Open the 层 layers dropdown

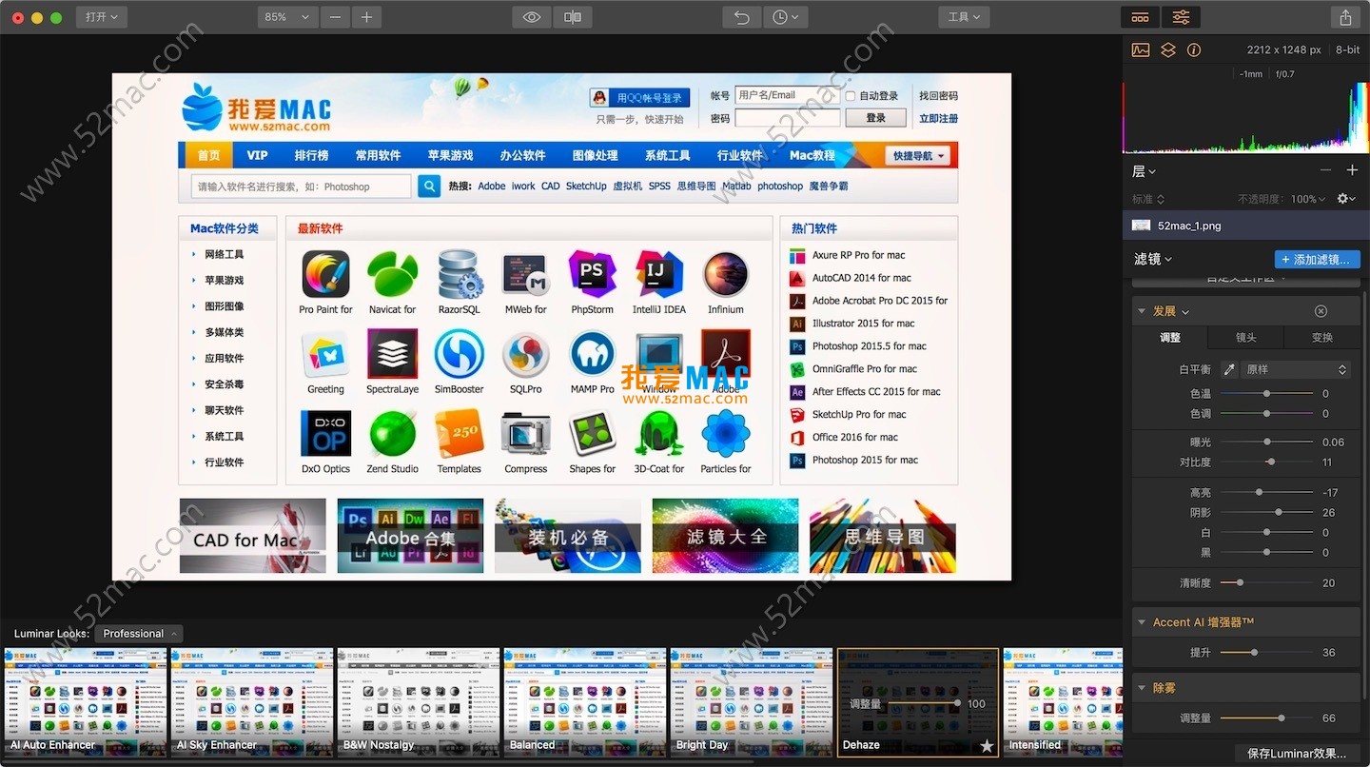pyautogui.click(x=1145, y=171)
